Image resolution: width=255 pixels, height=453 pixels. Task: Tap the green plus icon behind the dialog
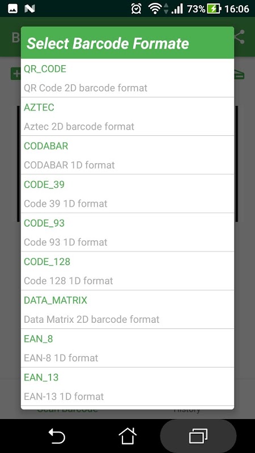16,74
